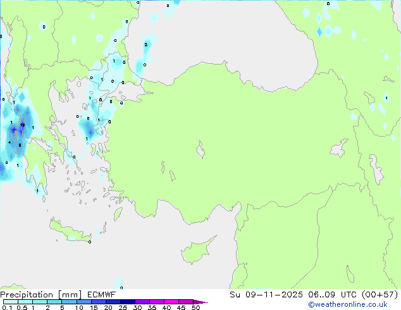Click the '4' precipitation value on the map

pos(9,142)
